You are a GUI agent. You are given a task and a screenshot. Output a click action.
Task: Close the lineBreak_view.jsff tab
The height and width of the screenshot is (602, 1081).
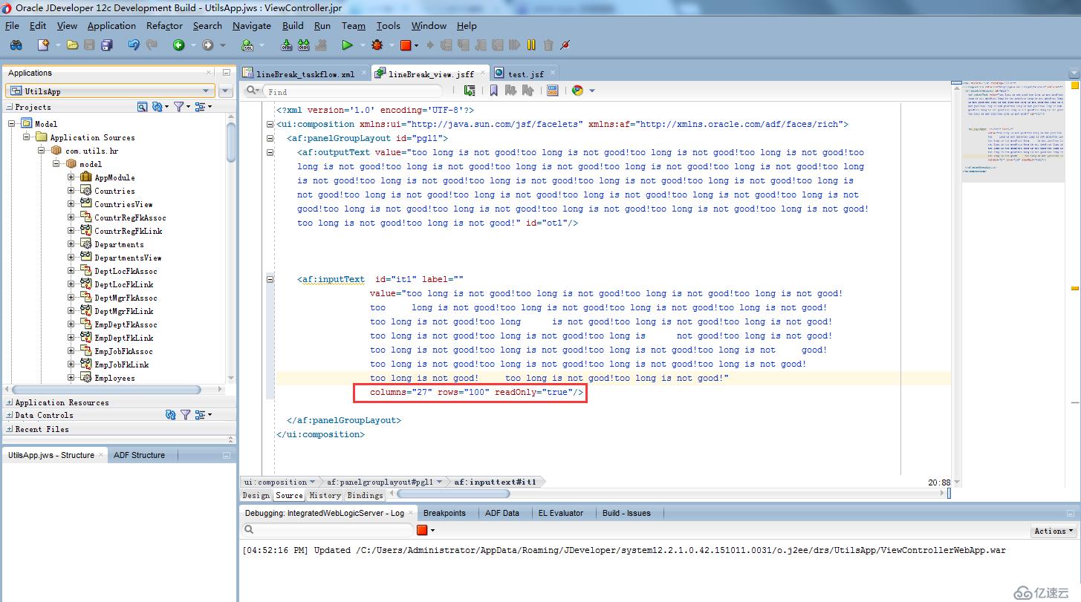[483, 73]
